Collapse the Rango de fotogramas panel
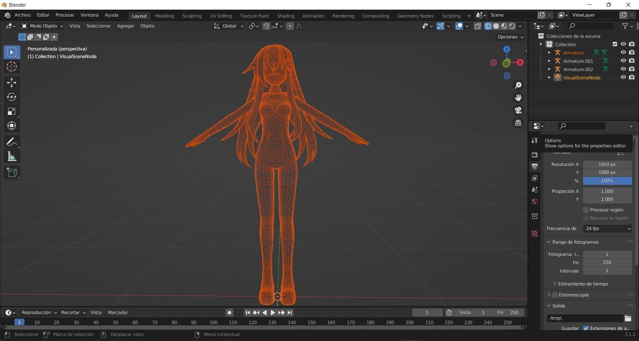This screenshot has height=341, width=639. coord(548,242)
